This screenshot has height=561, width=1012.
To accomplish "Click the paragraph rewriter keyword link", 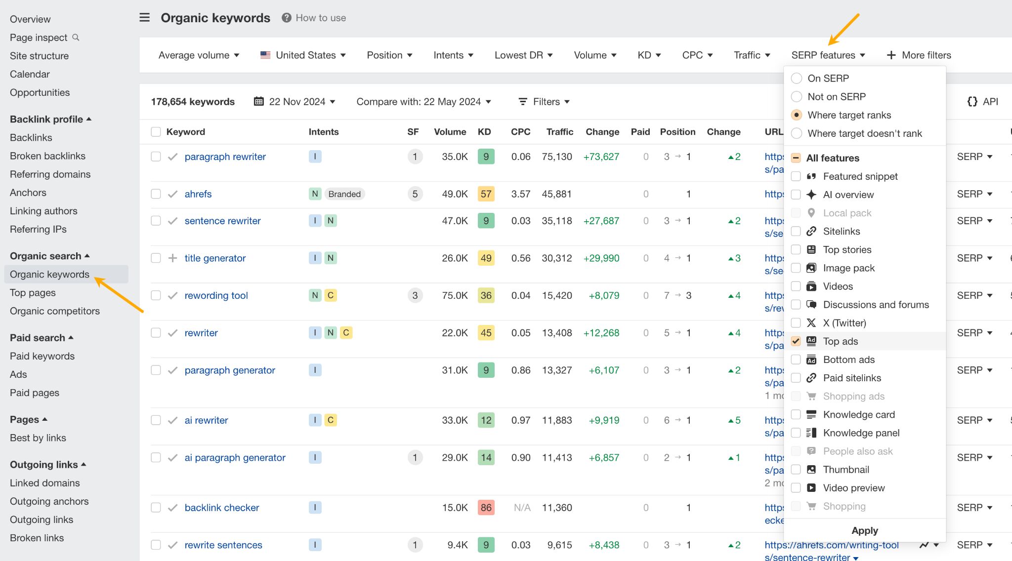I will click(225, 156).
